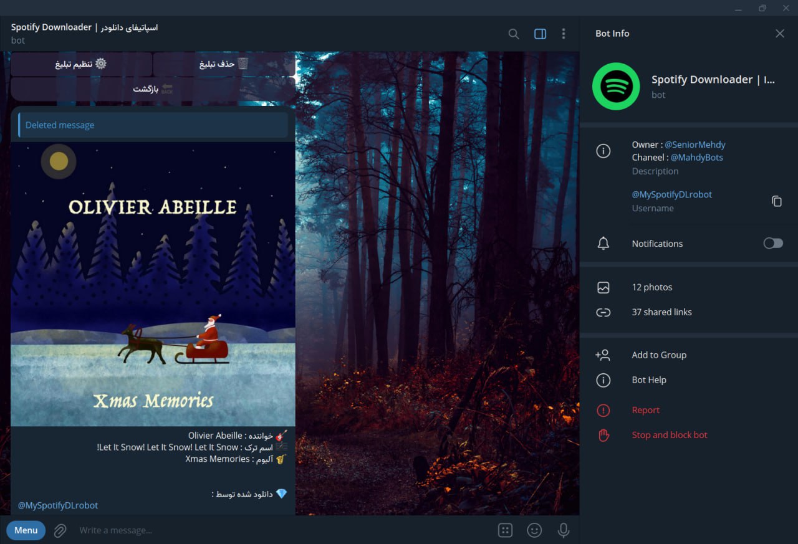
Task: Click the Bot Help info icon
Action: (603, 380)
